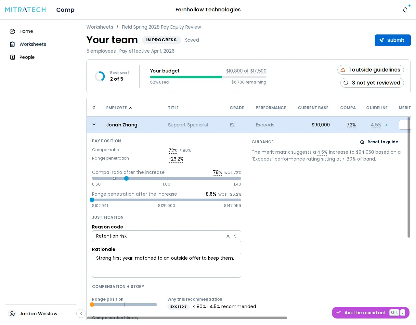The image size is (416, 325).
Task: Expand all rows with double chevron
Action: (94, 108)
